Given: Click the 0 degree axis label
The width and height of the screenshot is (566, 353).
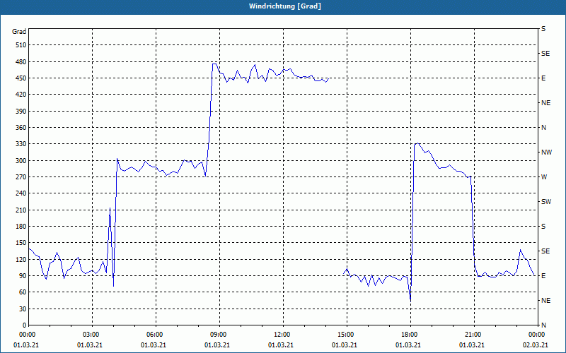Looking at the screenshot, I should coord(24,325).
